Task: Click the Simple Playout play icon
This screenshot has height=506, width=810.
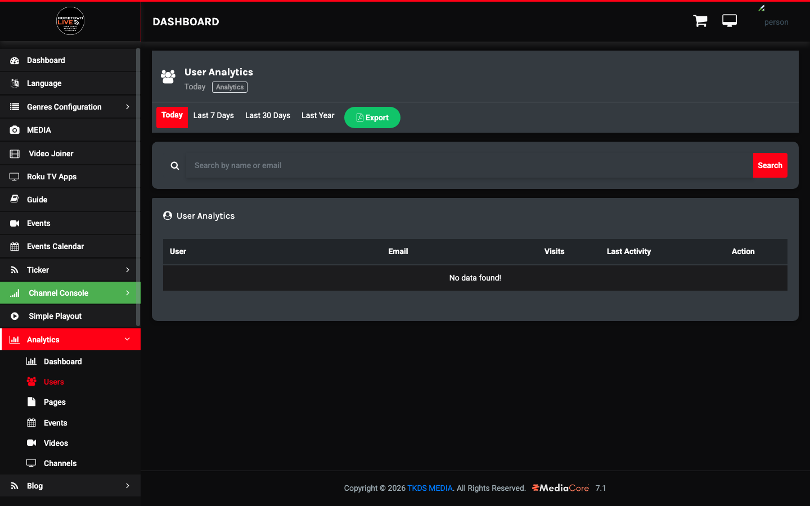Action: [15, 316]
